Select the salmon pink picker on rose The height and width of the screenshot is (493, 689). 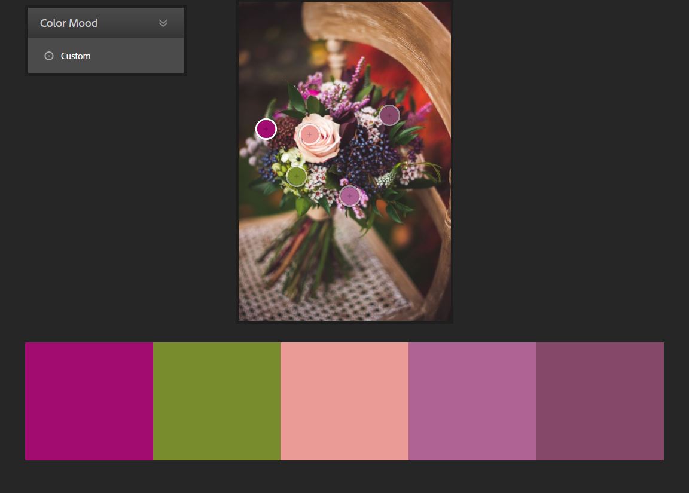pos(310,134)
